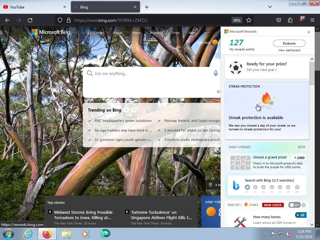This screenshot has width=320, height=240.
Task: Click the muted volume tray icon
Action: click(288, 234)
